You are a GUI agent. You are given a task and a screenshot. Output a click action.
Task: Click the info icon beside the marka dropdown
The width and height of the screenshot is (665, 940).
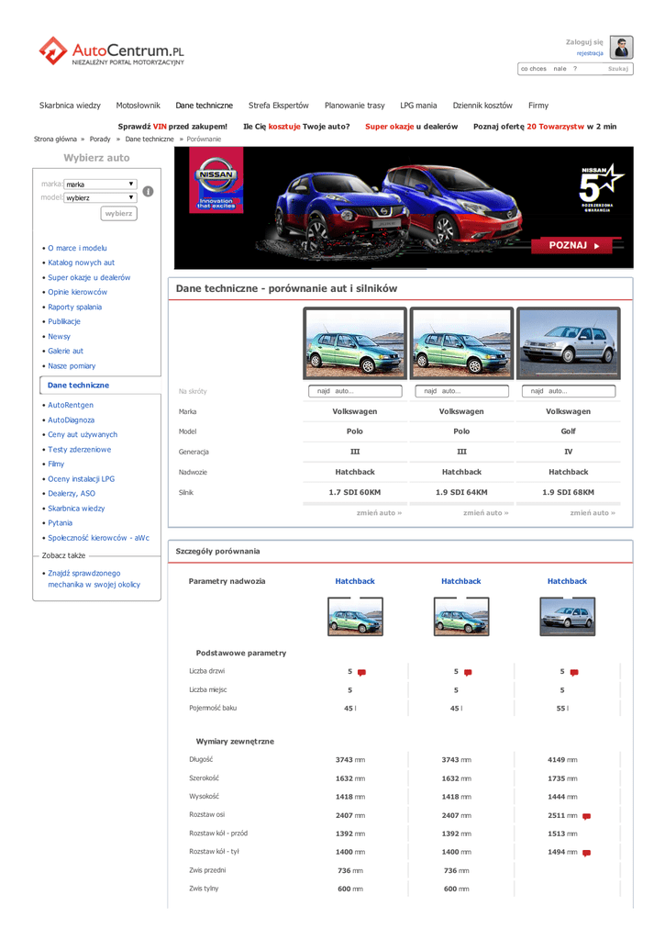point(148,191)
